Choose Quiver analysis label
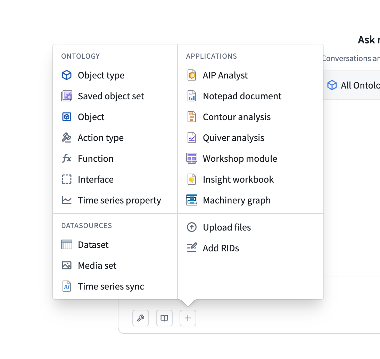This screenshot has height=359, width=380. click(234, 138)
